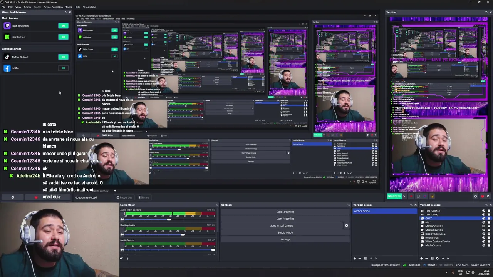Screen dimensions: 493x277
Task: Open virtual camera configuration gear
Action: pos(346,225)
